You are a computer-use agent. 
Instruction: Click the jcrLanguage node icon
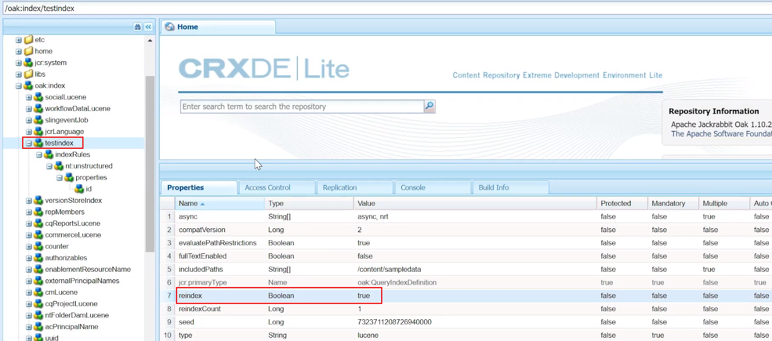click(39, 131)
